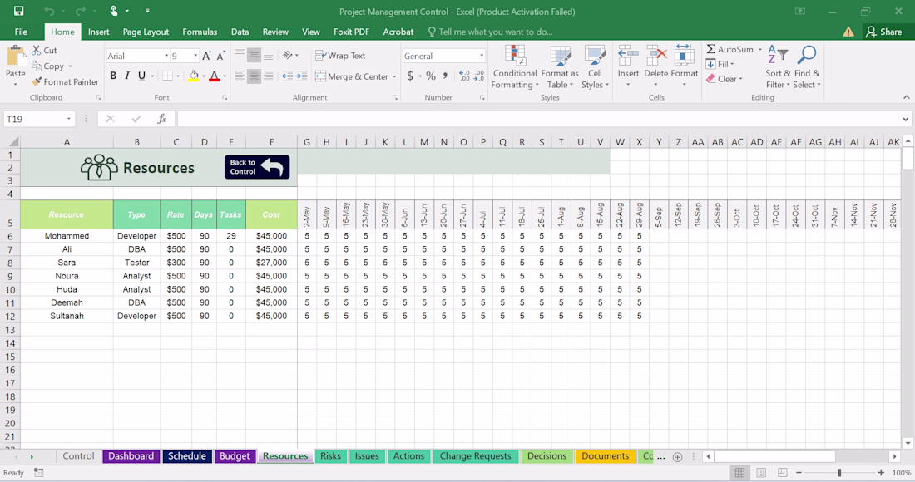915x482 pixels.
Task: Open Cell Styles gallery
Action: pos(595,67)
